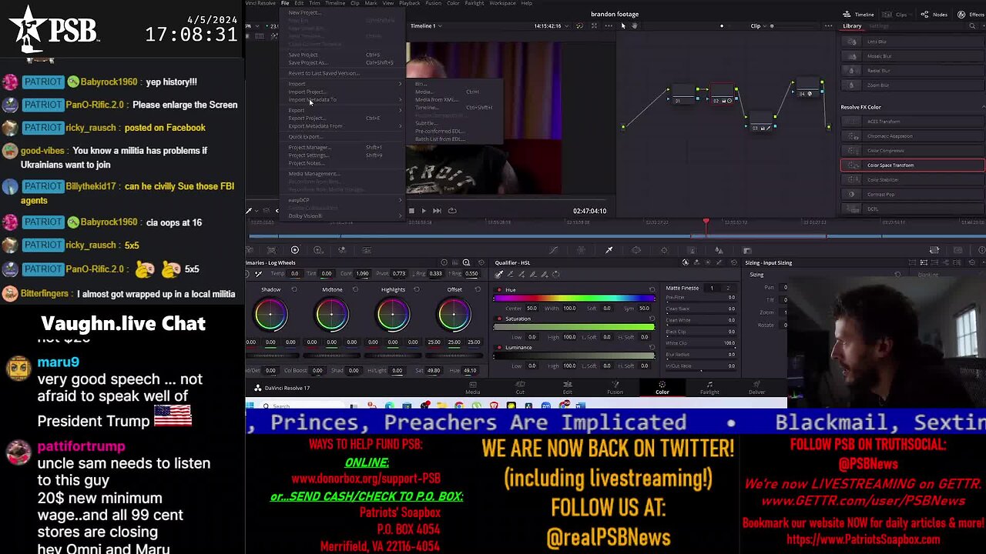
Task: Select the Lens Blur effect
Action: pyautogui.click(x=912, y=42)
